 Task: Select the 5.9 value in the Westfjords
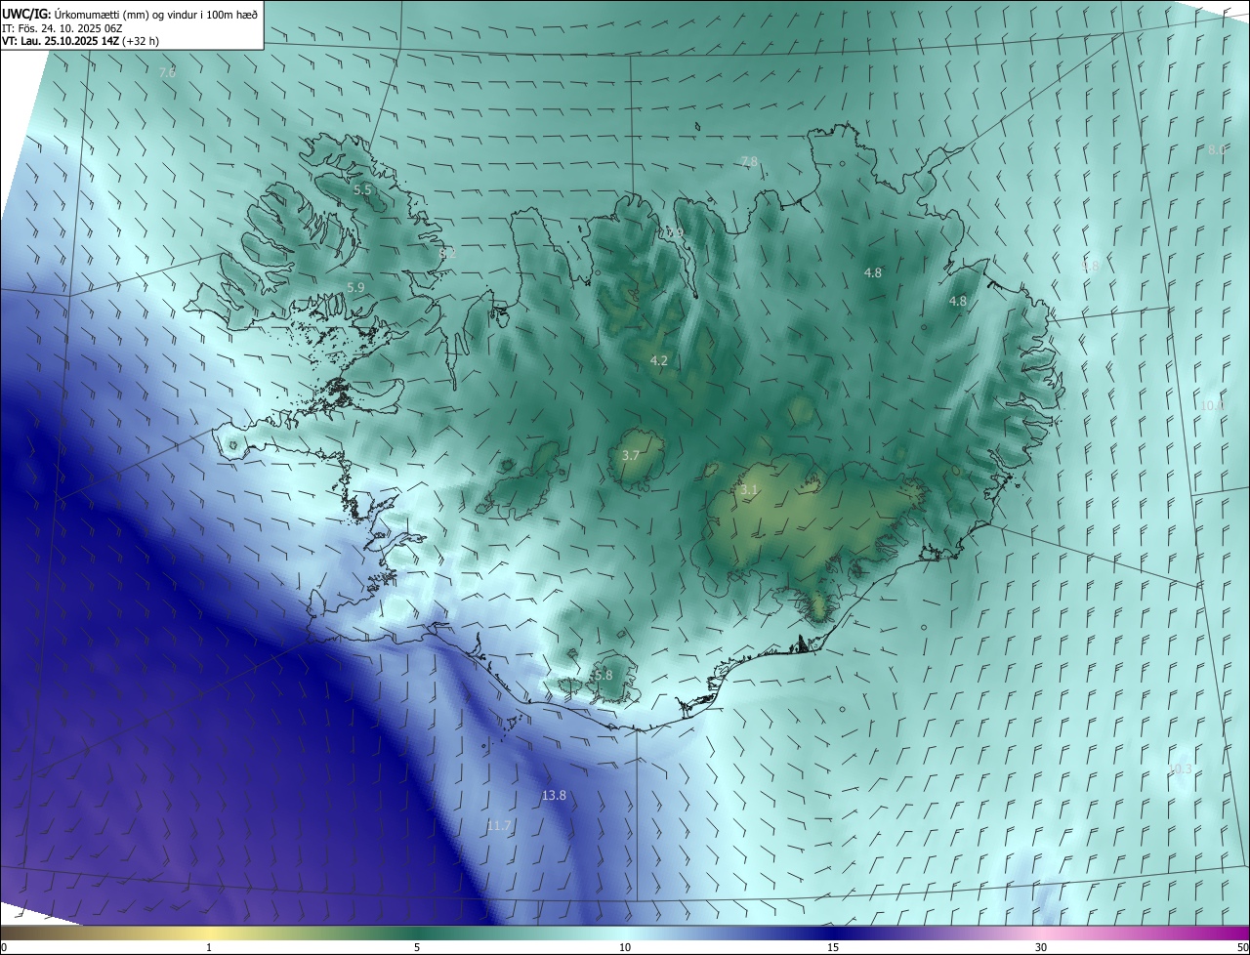pyautogui.click(x=355, y=287)
